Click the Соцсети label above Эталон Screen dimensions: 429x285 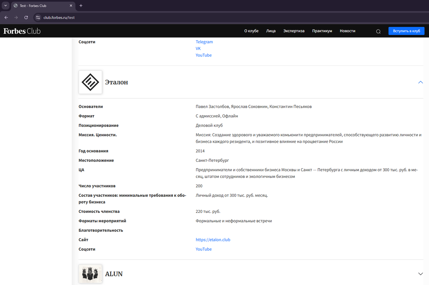pyautogui.click(x=87, y=42)
